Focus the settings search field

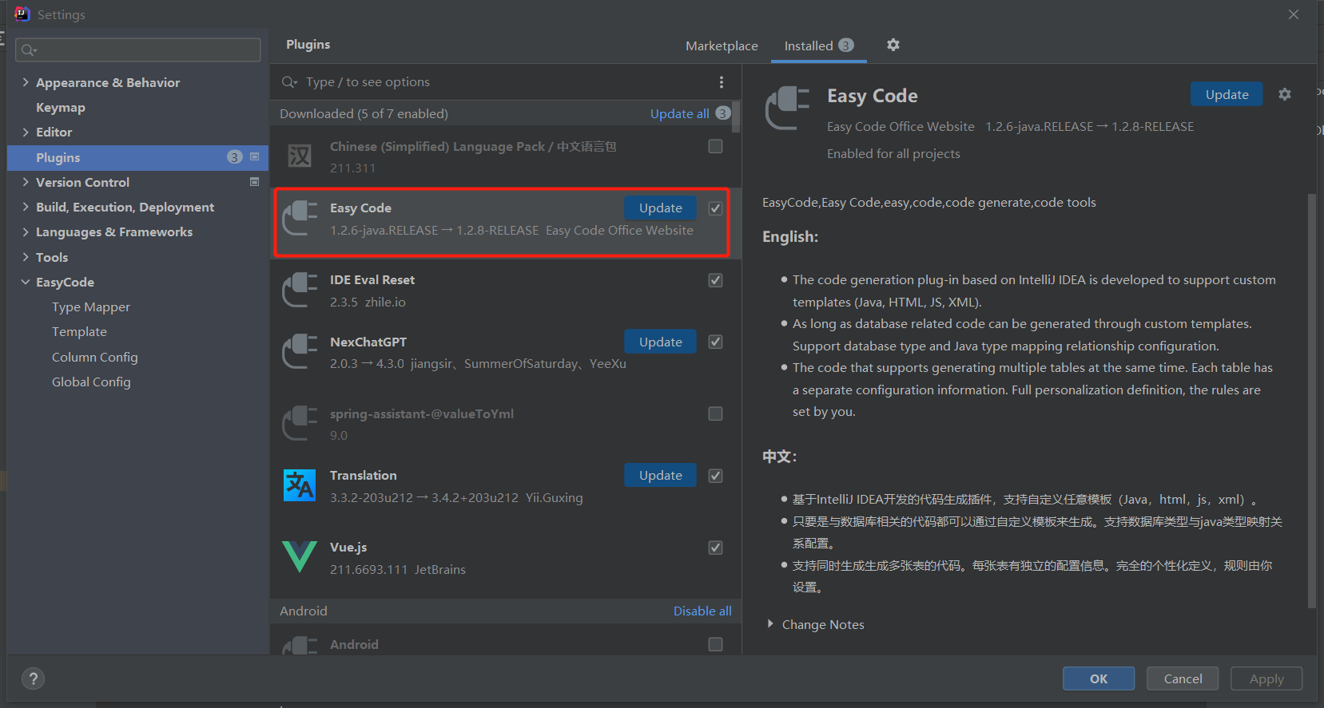click(138, 49)
